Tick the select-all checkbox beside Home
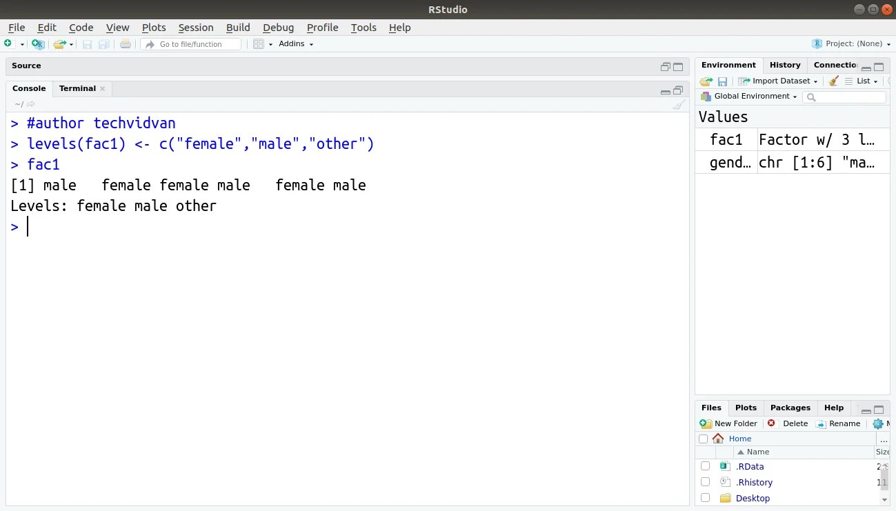896x511 pixels. point(704,439)
